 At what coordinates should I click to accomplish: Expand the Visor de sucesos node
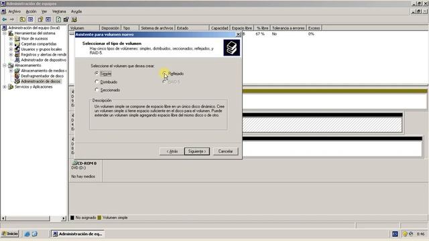11,39
